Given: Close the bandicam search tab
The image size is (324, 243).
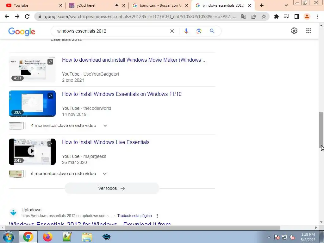Looking at the screenshot, I should (187, 5).
